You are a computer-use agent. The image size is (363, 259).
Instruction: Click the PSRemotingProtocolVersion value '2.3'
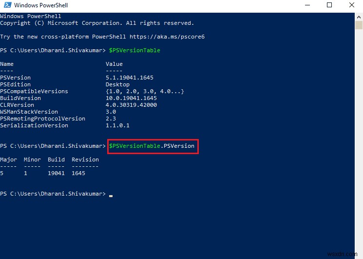[x=111, y=119]
